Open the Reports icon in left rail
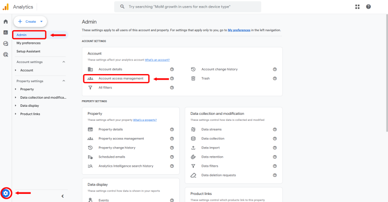This screenshot has height=202, width=388. [x=6, y=33]
